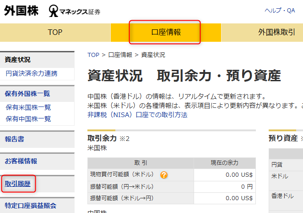The image size is (303, 213).
Task: Open 保有米国株一覧 link
Action: pyautogui.click(x=28, y=107)
